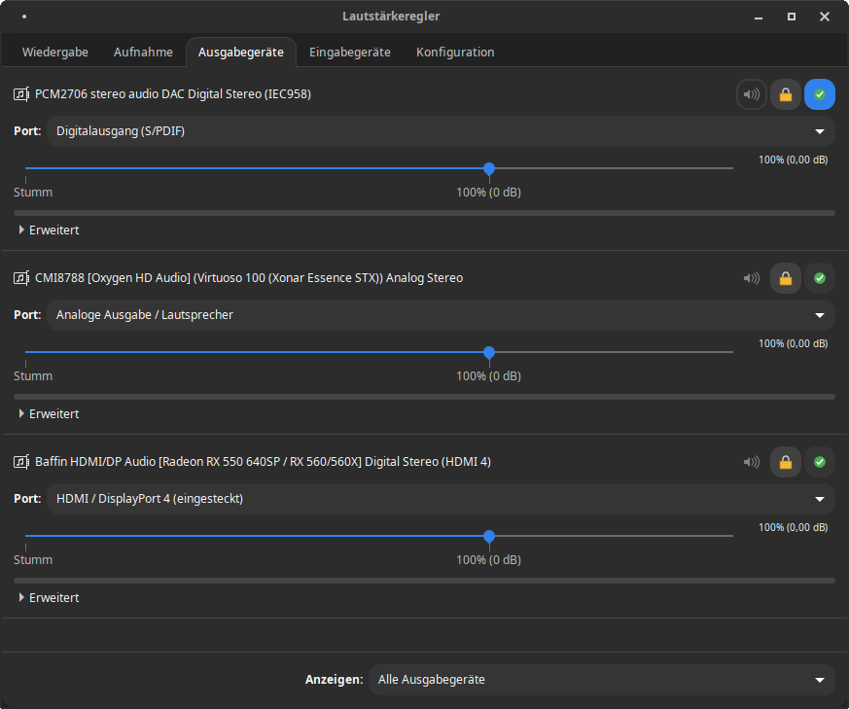Click the Anzeigen label
The height and width of the screenshot is (709, 849).
click(335, 679)
